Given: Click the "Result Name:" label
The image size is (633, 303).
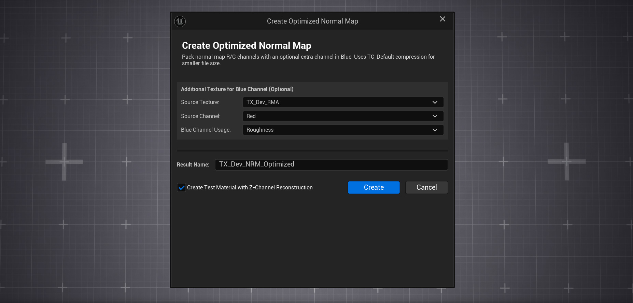Looking at the screenshot, I should tap(193, 164).
